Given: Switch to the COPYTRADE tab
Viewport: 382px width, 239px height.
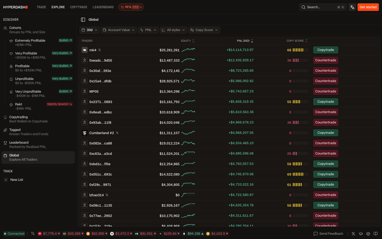Looking at the screenshot, I should 79,7.
